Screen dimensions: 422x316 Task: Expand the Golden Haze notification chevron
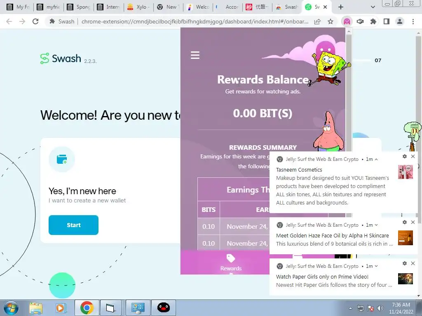(376, 225)
